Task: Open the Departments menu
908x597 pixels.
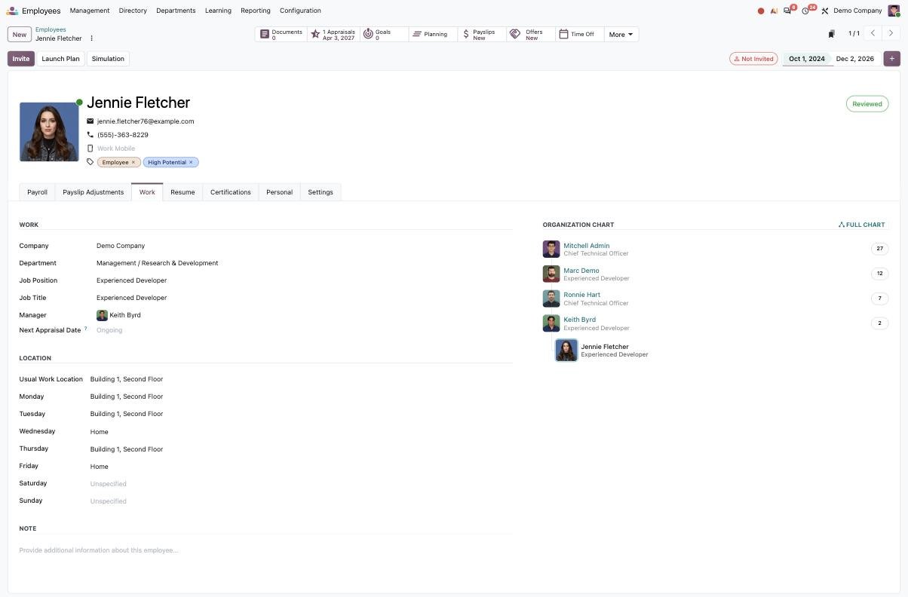Action: [x=176, y=11]
